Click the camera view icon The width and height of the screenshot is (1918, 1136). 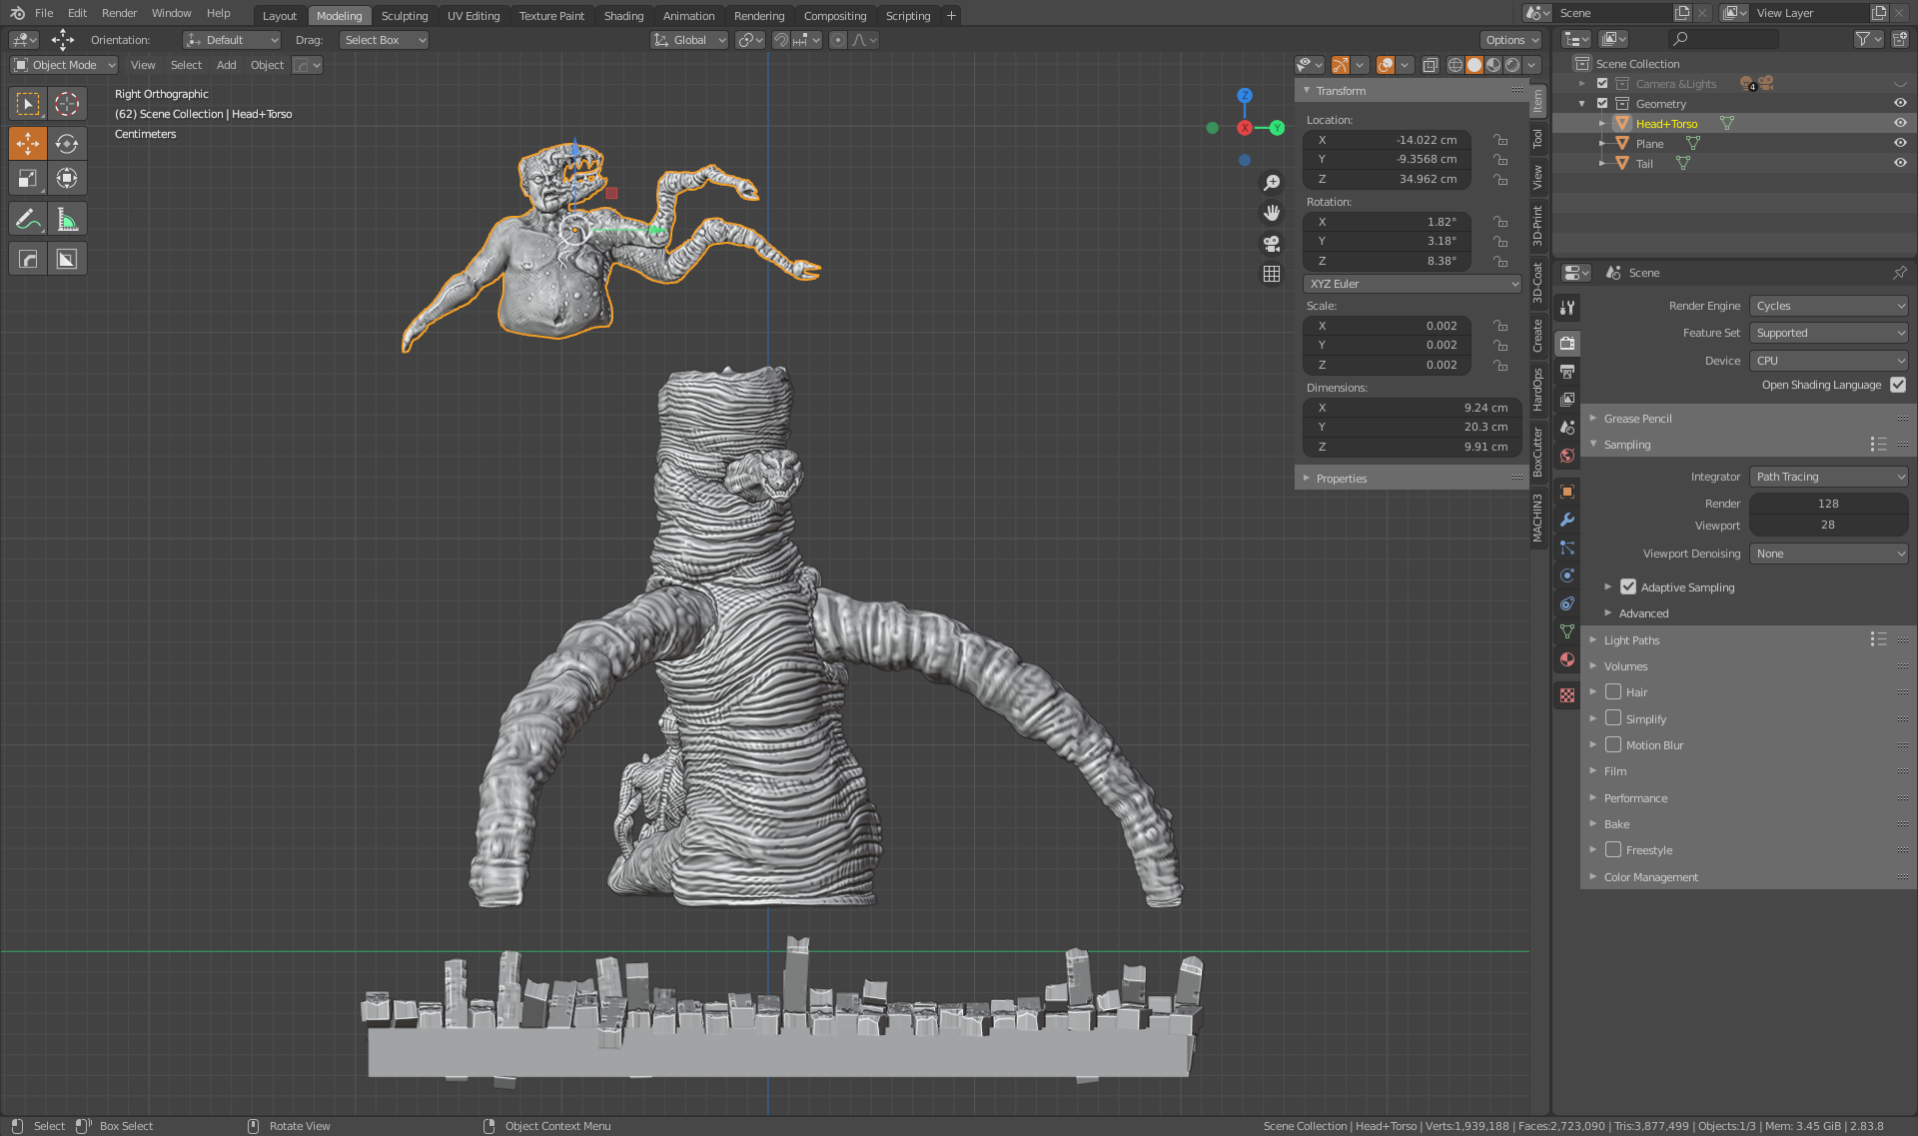click(1271, 243)
